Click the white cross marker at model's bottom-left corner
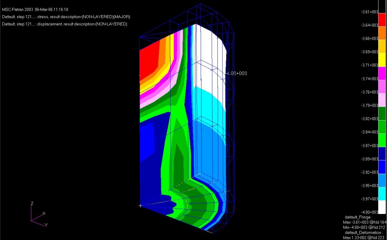Screen dimensions: 387x240 [x=140, y=206]
